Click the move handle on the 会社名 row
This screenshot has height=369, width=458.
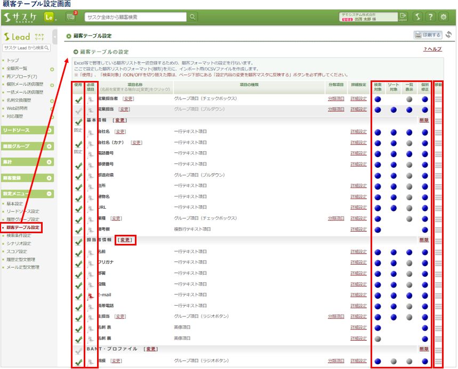pos(438,132)
